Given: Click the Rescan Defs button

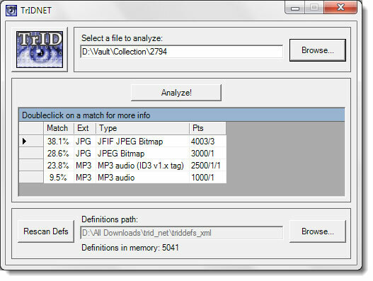Looking at the screenshot, I should [46, 231].
